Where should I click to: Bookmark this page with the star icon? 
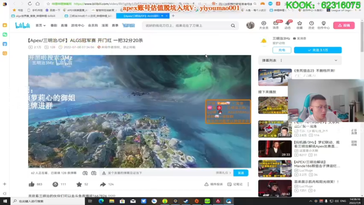pyautogui.click(x=48, y=4)
